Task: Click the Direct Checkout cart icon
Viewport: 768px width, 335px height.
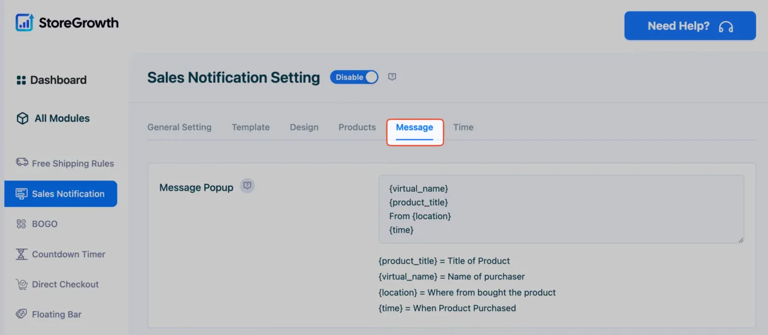Action: pyautogui.click(x=22, y=284)
